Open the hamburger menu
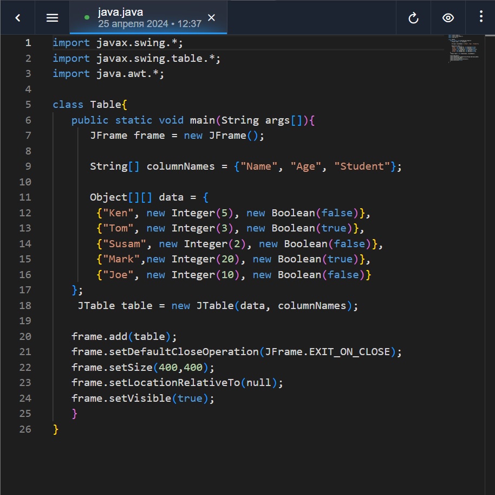This screenshot has width=495, height=495. pyautogui.click(x=52, y=18)
